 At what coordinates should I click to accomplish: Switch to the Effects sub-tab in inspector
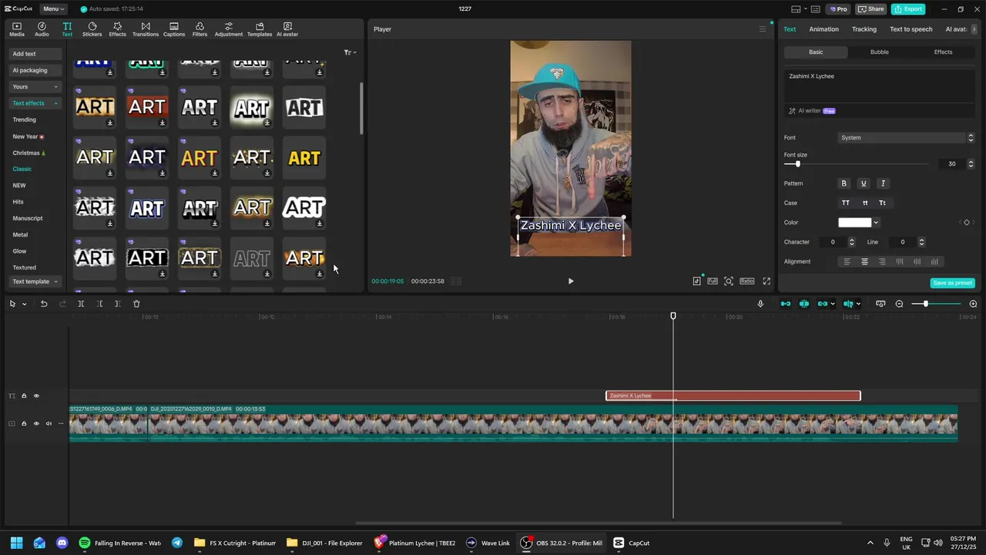coord(943,52)
